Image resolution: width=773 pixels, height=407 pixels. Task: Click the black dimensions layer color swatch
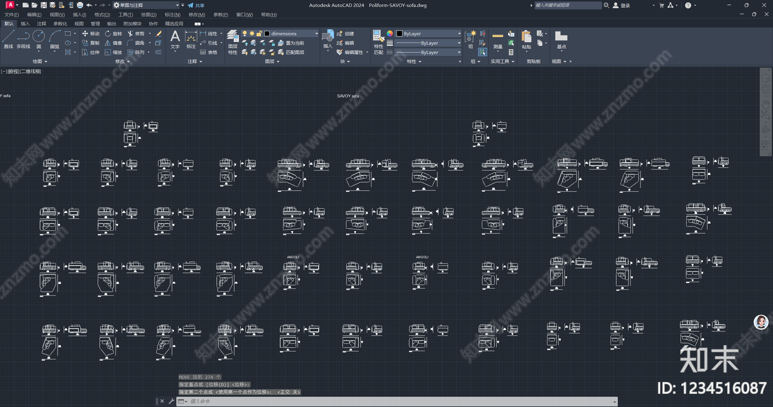(267, 34)
